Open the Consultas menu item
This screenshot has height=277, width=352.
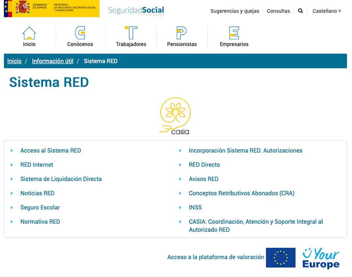tap(278, 11)
